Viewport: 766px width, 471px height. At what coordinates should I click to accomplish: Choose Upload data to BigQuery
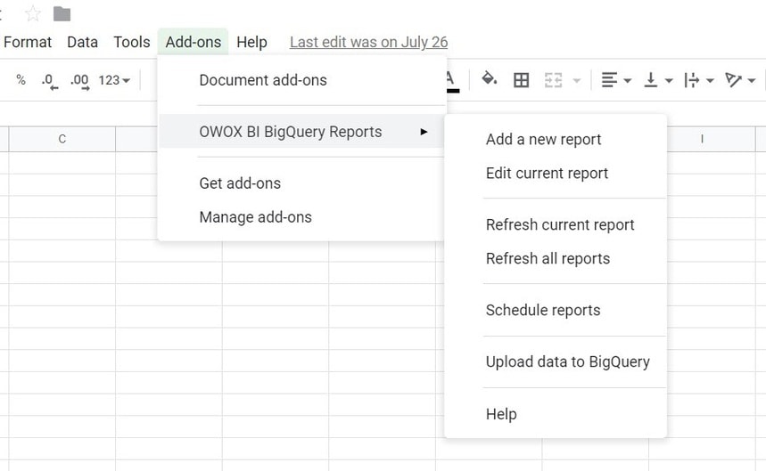[567, 361]
